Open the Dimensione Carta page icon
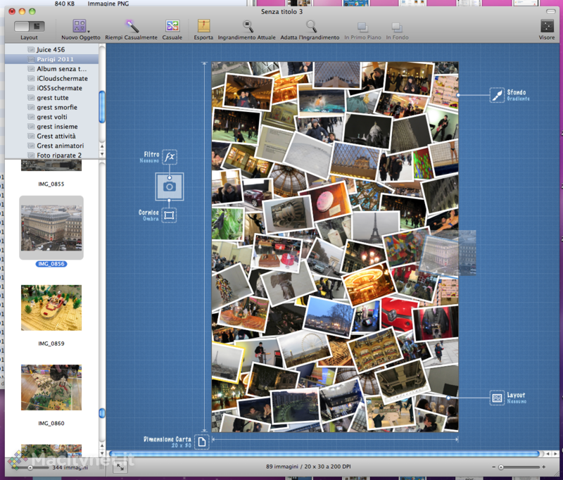The height and width of the screenshot is (480, 563). (x=202, y=442)
